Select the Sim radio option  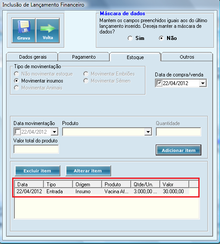tap(130, 38)
